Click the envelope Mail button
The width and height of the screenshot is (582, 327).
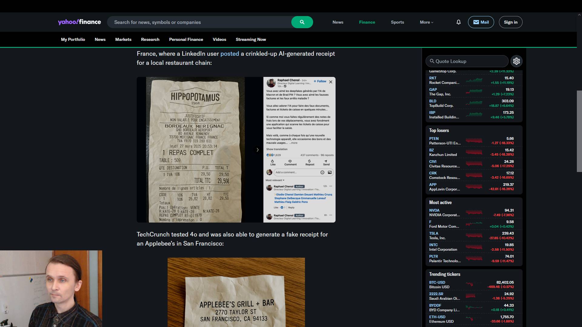click(x=481, y=22)
